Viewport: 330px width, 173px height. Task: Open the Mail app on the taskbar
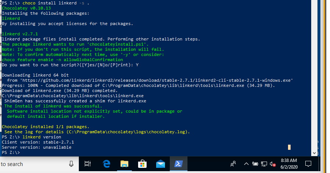[x=161, y=164]
